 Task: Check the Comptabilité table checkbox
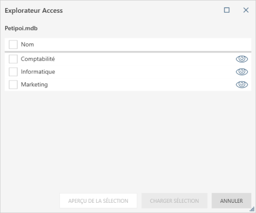[x=13, y=59]
